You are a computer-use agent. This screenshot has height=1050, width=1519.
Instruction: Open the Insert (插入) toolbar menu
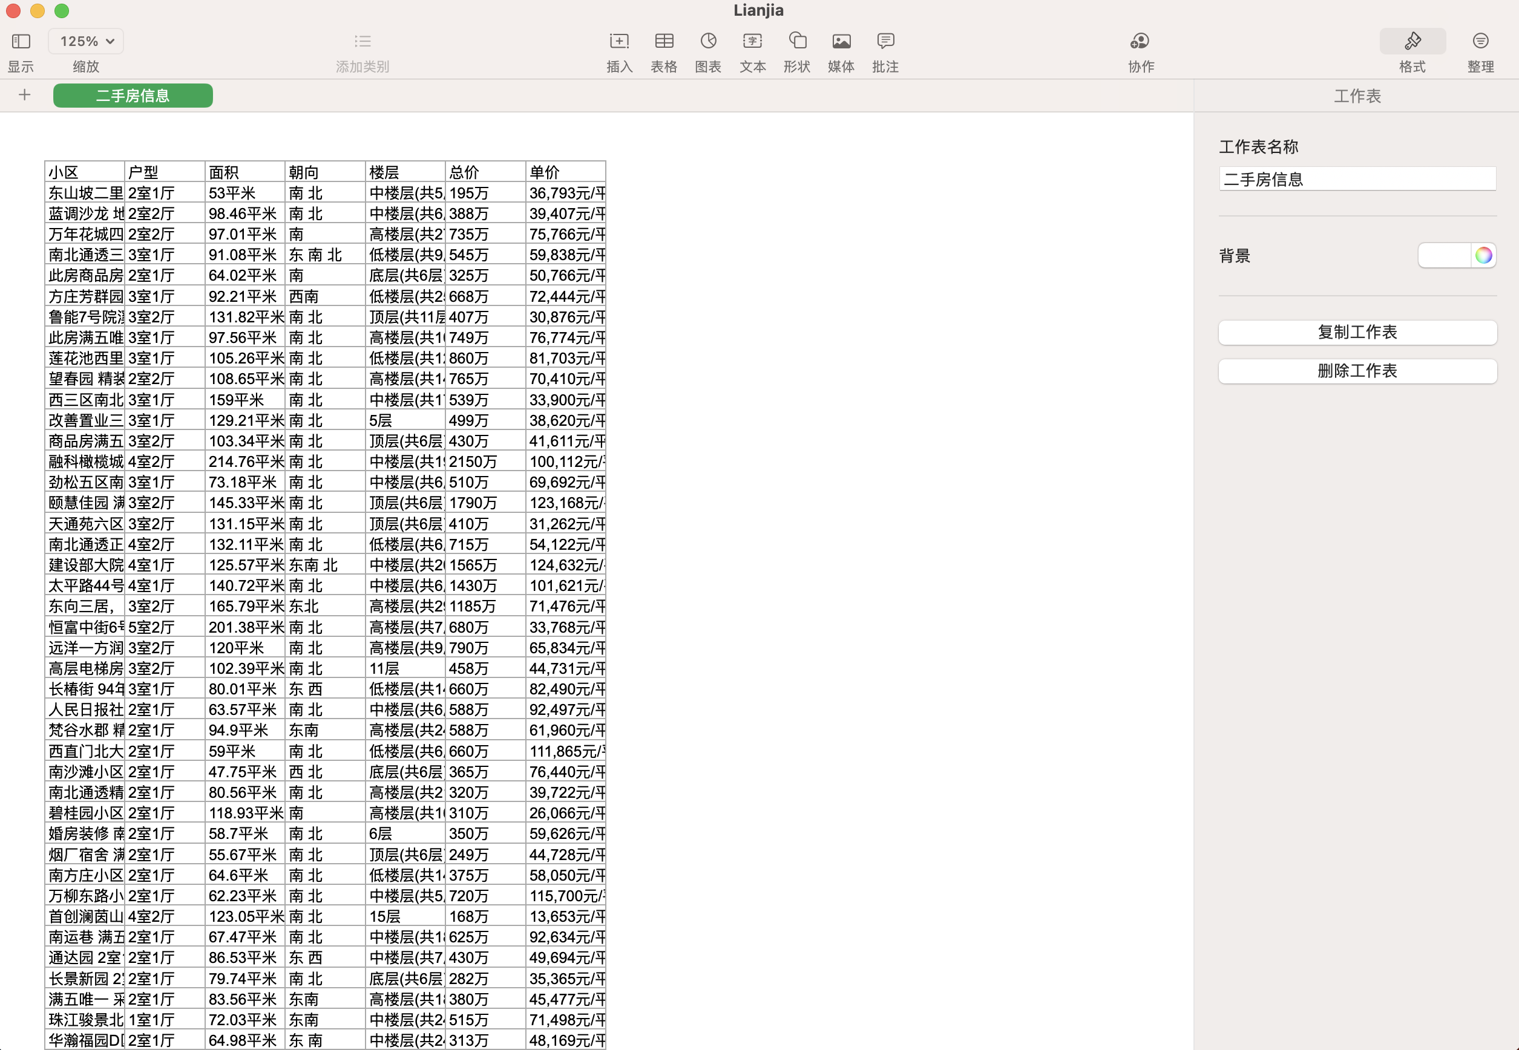tap(619, 42)
